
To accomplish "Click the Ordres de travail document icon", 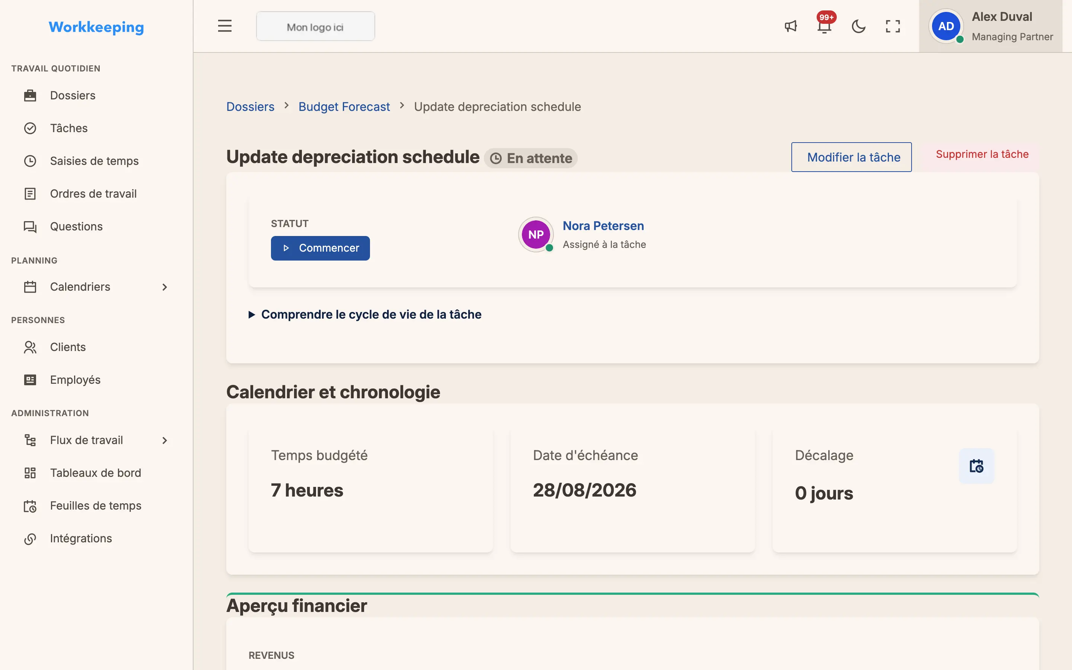I will pyautogui.click(x=30, y=194).
